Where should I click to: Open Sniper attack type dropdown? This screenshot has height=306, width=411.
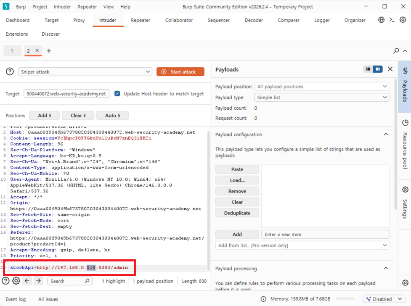[x=85, y=71]
